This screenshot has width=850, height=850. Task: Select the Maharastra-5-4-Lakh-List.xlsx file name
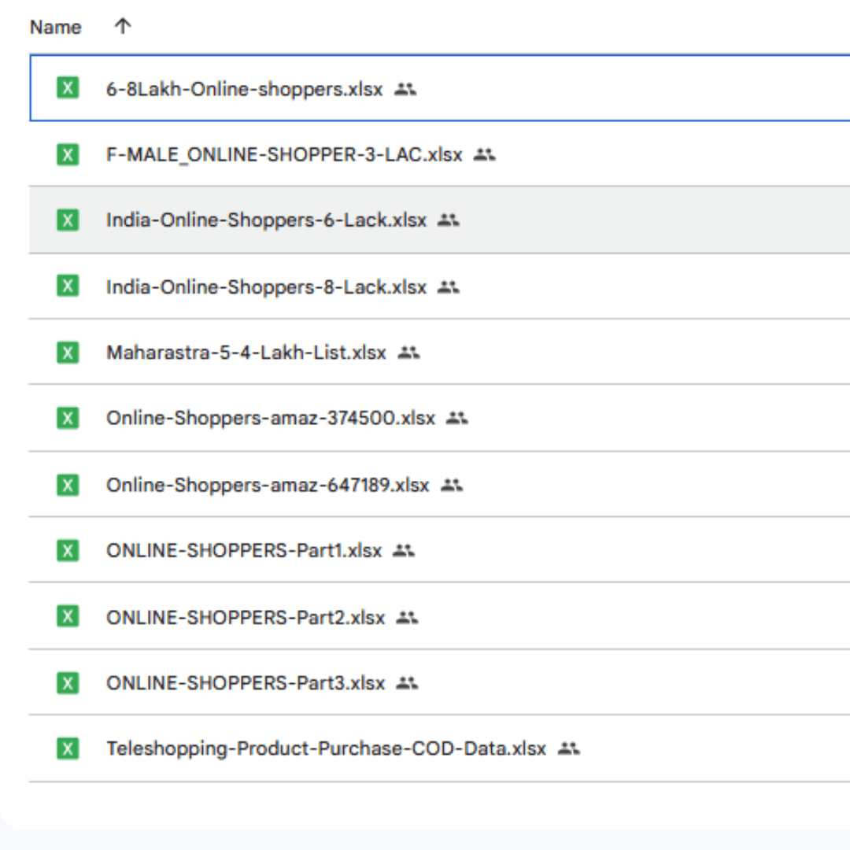tap(246, 353)
